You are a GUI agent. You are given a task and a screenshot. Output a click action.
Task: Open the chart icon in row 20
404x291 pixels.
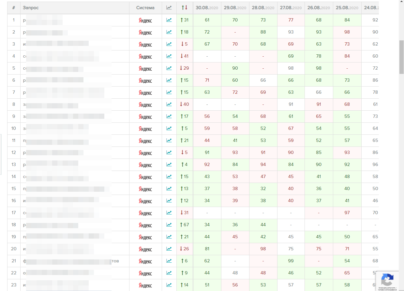pyautogui.click(x=169, y=249)
